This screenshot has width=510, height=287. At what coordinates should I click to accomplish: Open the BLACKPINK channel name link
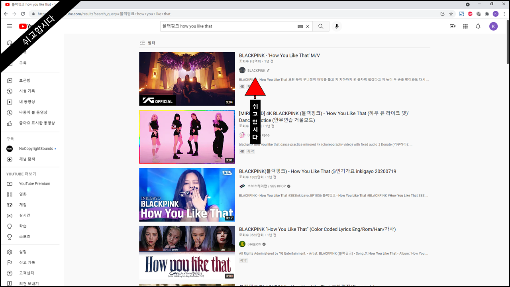pyautogui.click(x=256, y=71)
